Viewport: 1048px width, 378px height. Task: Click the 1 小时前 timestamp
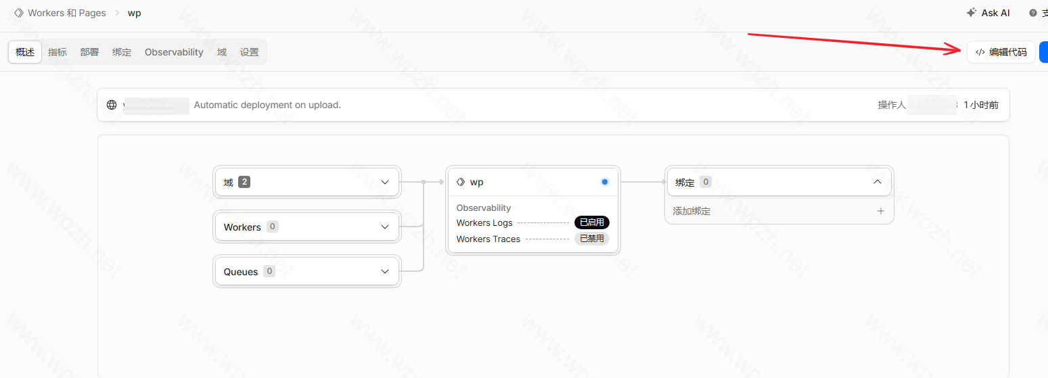[981, 105]
